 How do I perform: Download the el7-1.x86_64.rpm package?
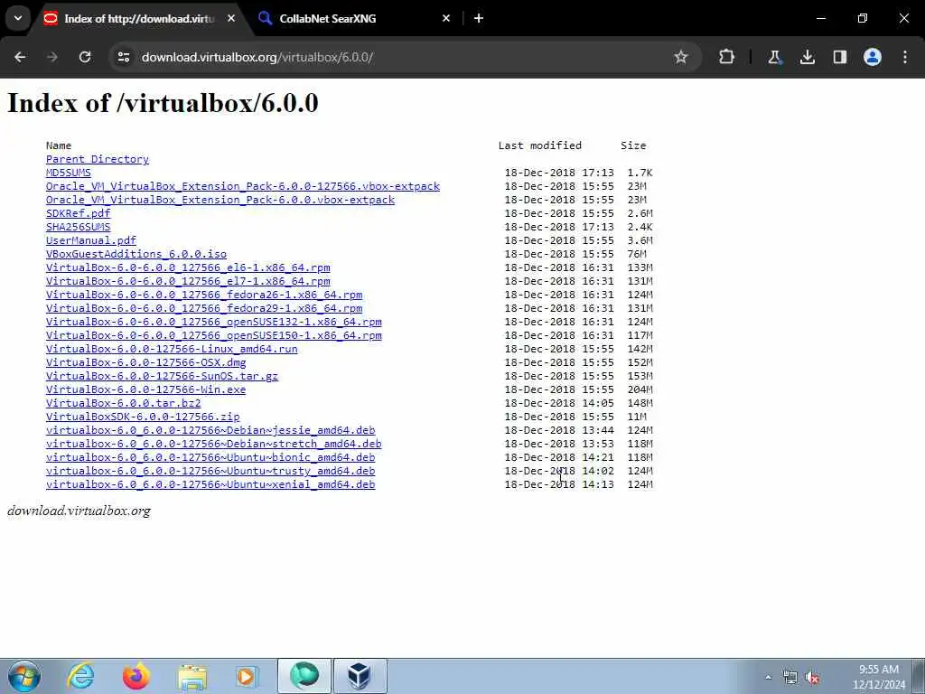point(188,282)
